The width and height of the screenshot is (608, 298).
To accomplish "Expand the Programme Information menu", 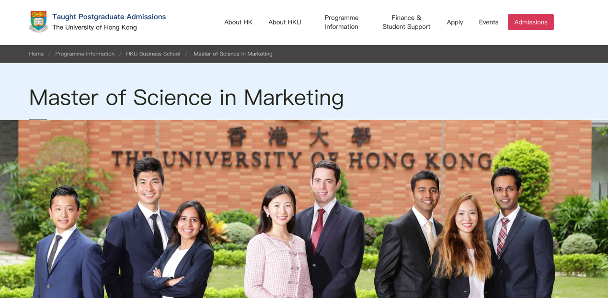I will [341, 22].
